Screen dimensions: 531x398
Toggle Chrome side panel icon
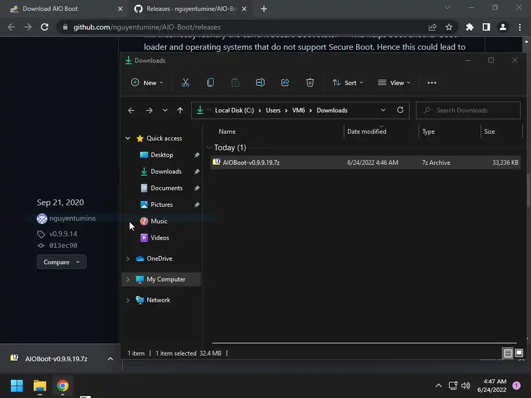click(x=486, y=27)
